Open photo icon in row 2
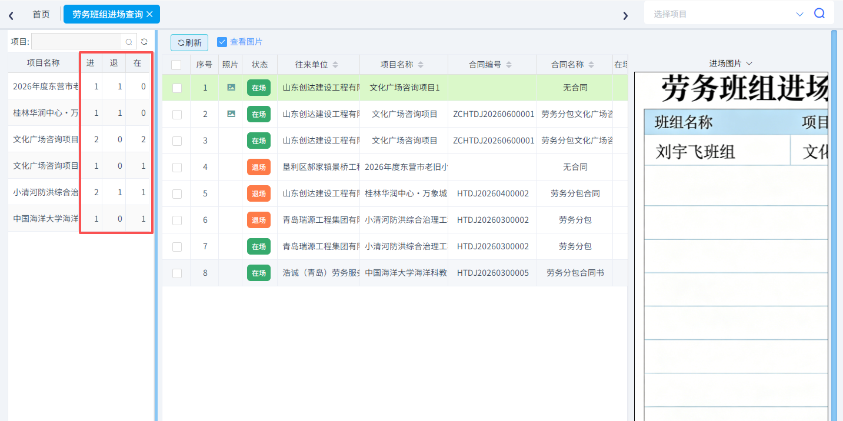The width and height of the screenshot is (843, 421). pos(231,114)
